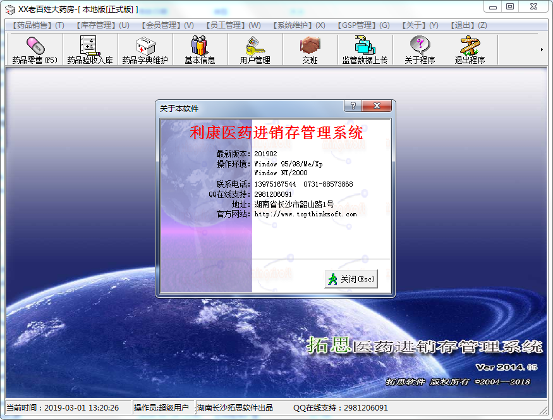Open the 【GSP管理】(G) menu
This screenshot has height=420, width=553.
[x=363, y=25]
